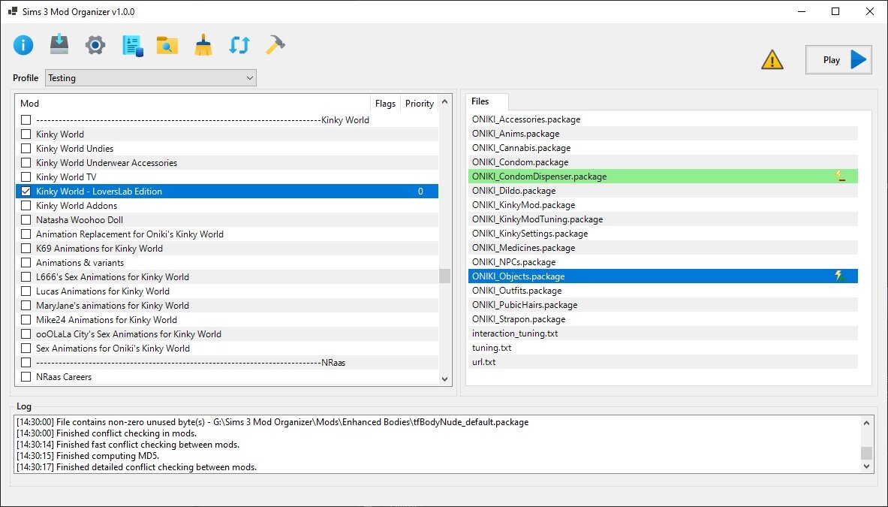The height and width of the screenshot is (507, 888).
Task: Enable Animations & variants checkbox
Action: [x=26, y=263]
